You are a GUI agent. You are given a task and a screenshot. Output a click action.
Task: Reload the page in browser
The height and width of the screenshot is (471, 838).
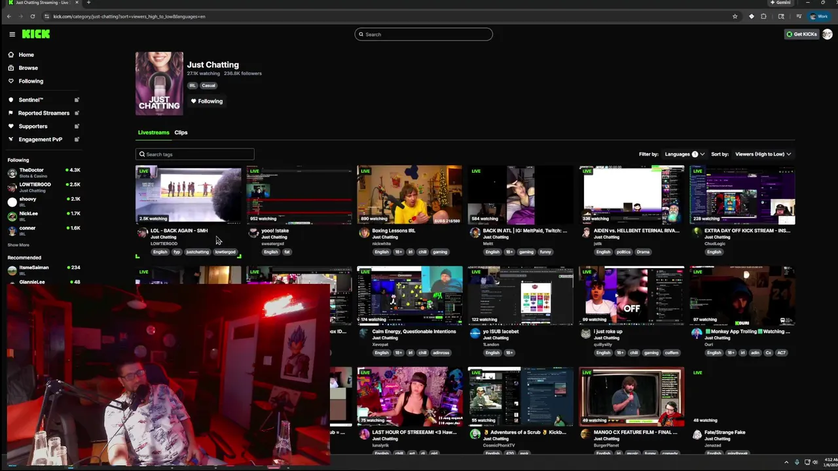tap(32, 16)
